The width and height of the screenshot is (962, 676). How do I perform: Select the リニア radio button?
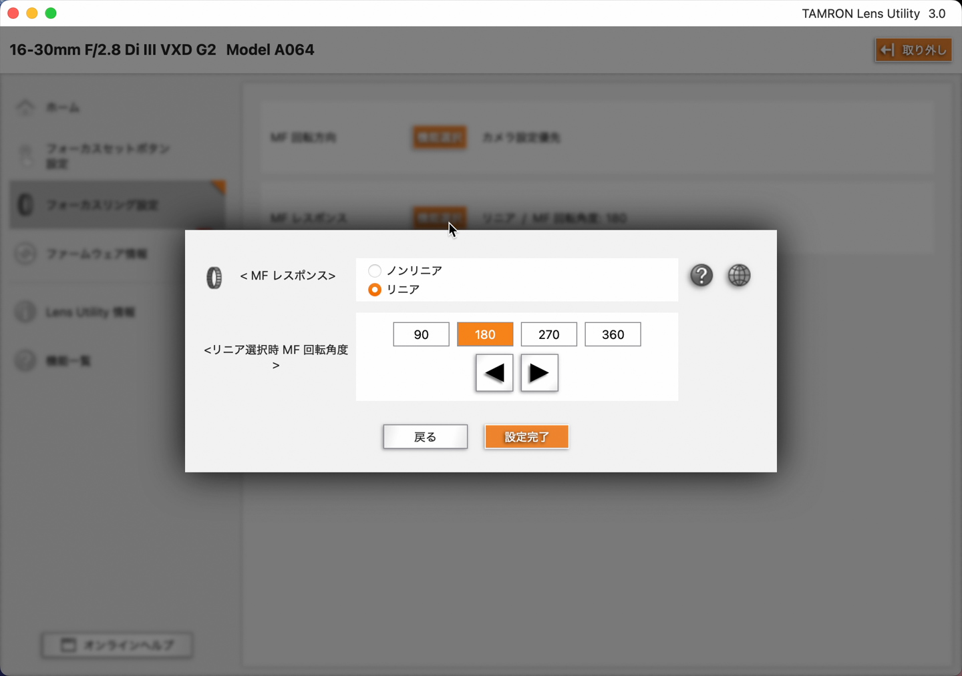375,290
